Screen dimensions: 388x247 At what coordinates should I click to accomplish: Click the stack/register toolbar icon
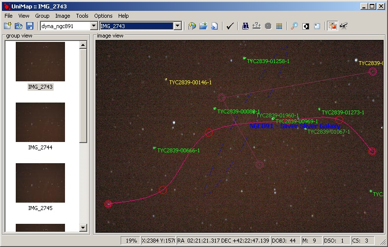pos(257,26)
